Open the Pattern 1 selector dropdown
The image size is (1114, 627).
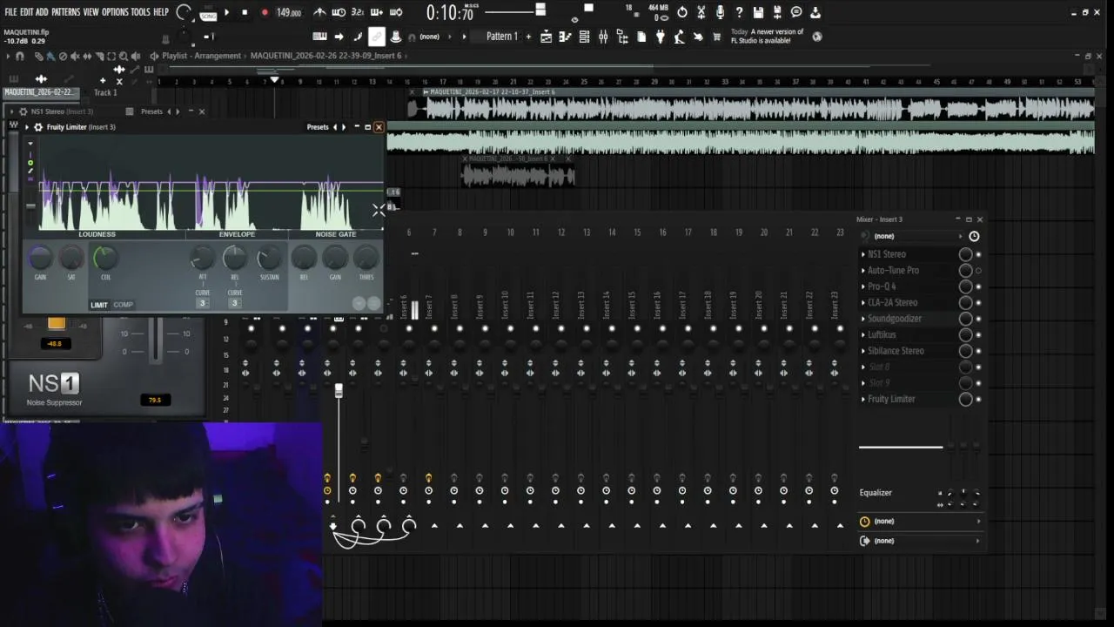click(501, 37)
